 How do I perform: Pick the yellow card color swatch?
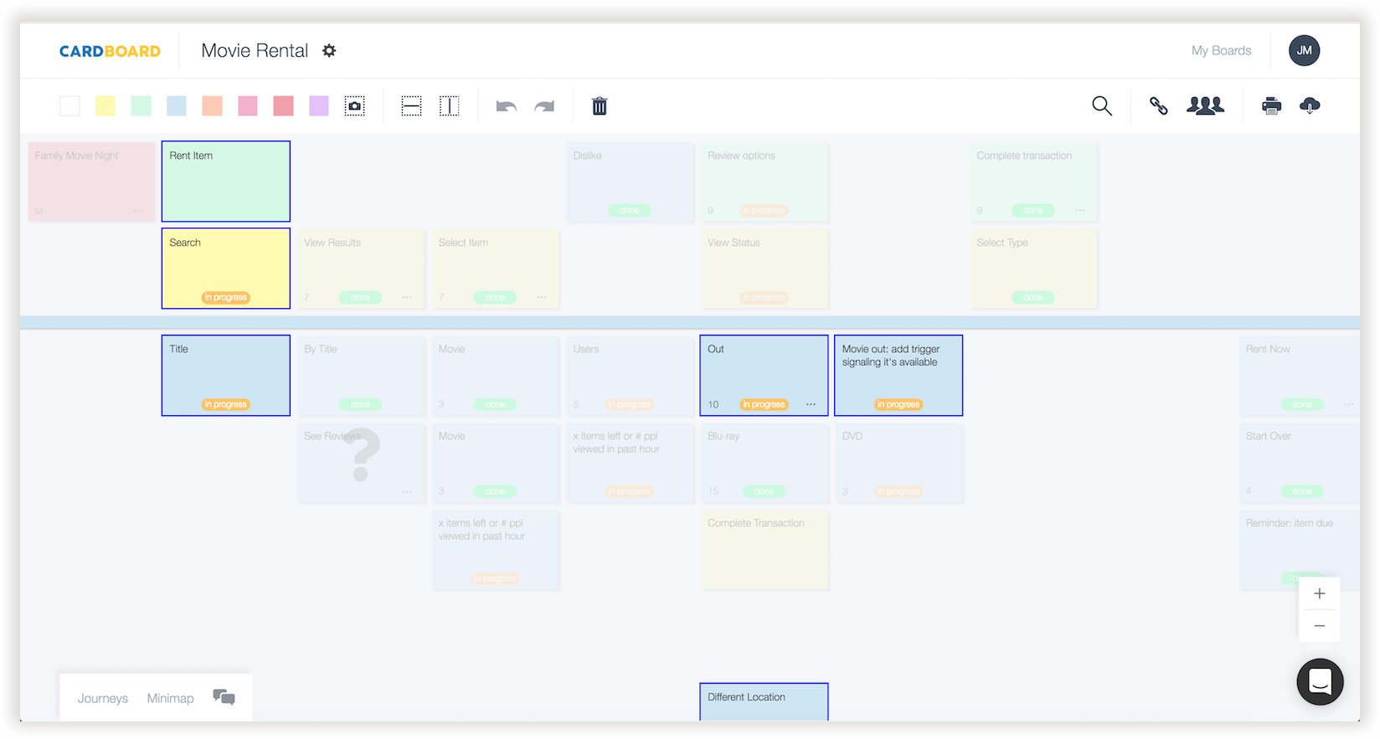pyautogui.click(x=106, y=105)
